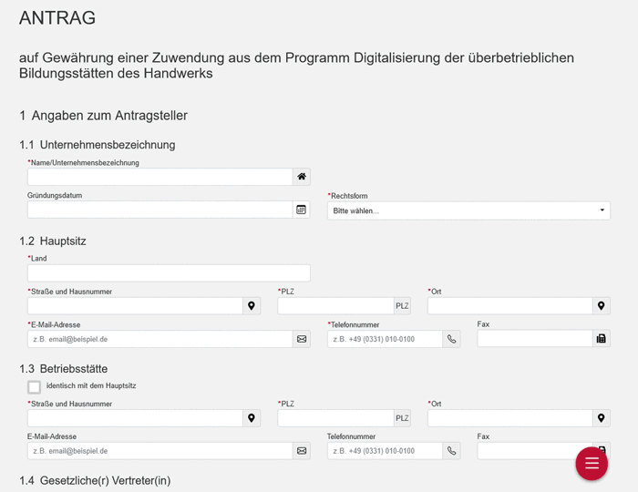Focus the Hauptsitz Telefonnummer input field

click(x=385, y=339)
